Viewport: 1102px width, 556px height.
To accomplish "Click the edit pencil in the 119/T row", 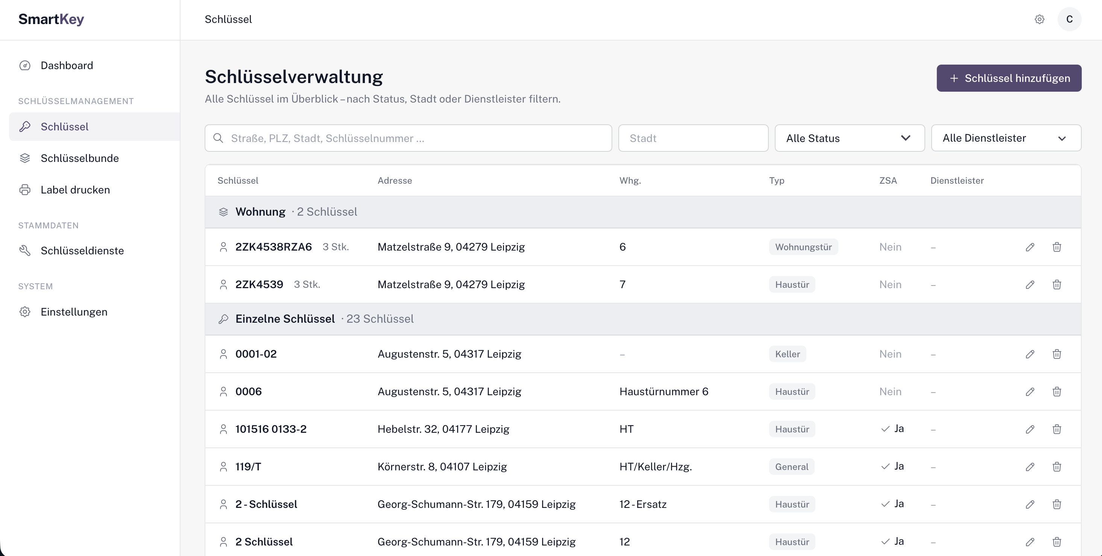I will 1030,467.
